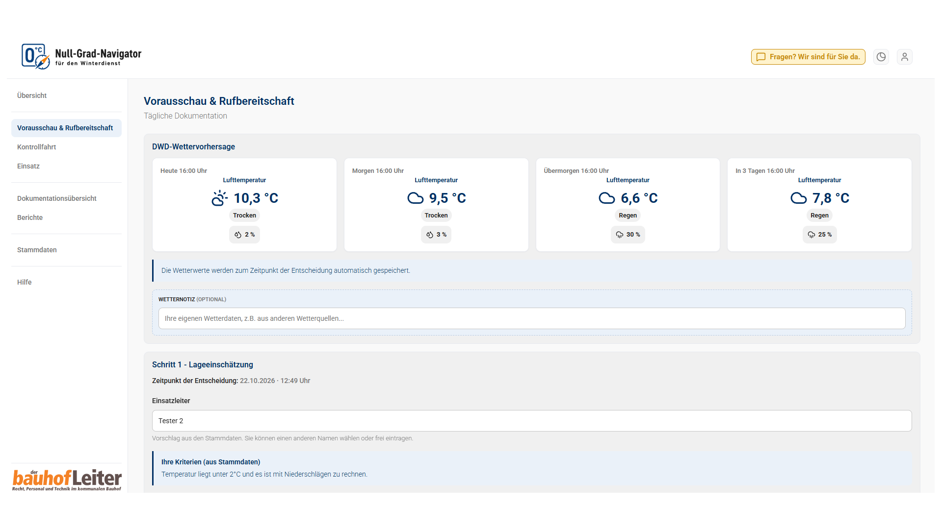Click the 'Trocken' badge under 9,5 °C
942x529 pixels.
click(x=436, y=216)
